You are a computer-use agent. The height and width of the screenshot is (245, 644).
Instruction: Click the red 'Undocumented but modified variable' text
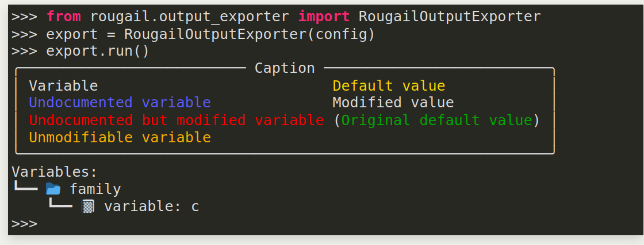click(x=176, y=120)
